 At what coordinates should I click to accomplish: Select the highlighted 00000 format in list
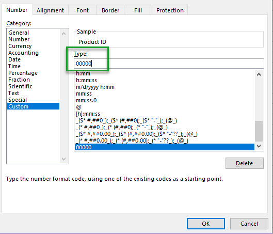(164, 147)
